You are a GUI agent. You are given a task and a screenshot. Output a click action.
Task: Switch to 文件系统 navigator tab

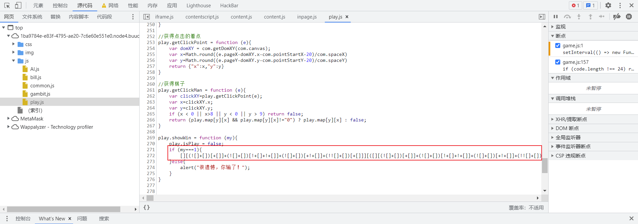(x=32, y=17)
